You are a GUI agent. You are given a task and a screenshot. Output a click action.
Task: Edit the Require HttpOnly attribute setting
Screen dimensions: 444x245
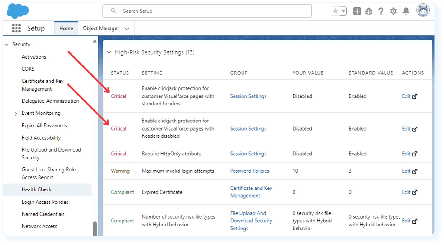coord(406,154)
